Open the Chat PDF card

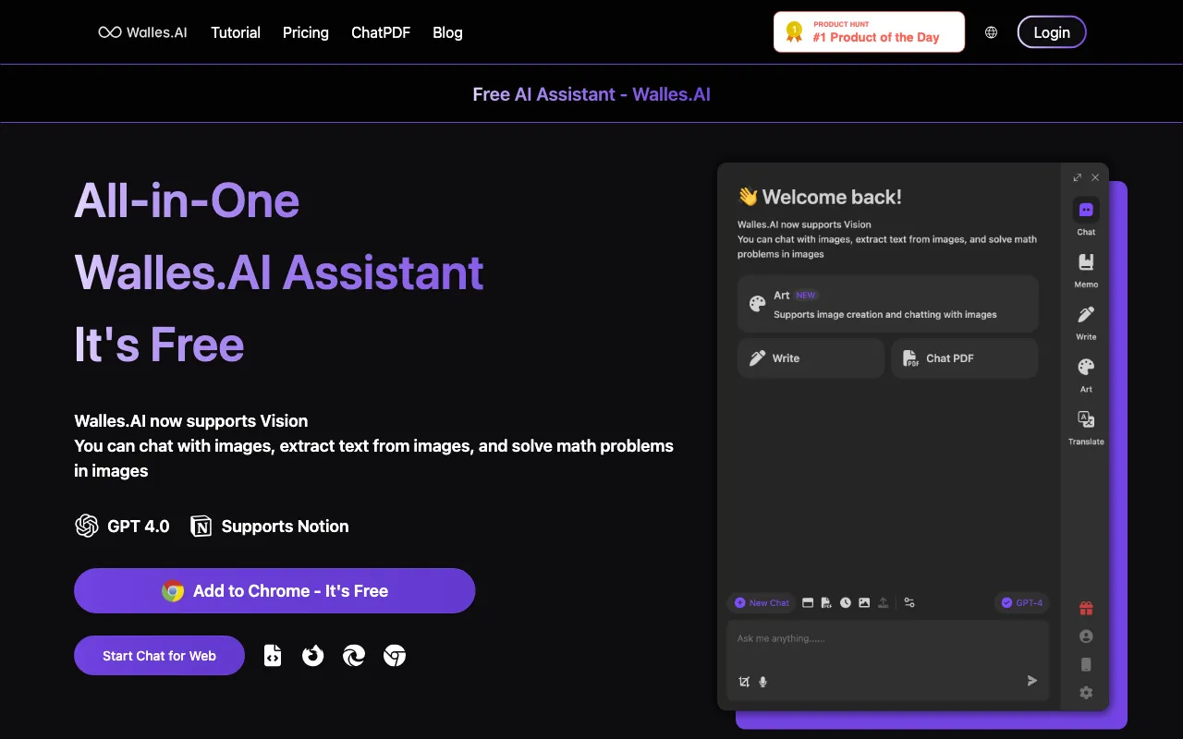[x=965, y=358]
